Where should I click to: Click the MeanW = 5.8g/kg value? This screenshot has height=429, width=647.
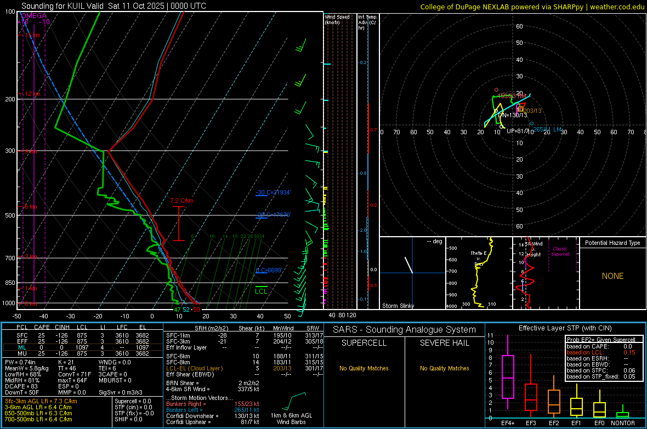click(26, 368)
